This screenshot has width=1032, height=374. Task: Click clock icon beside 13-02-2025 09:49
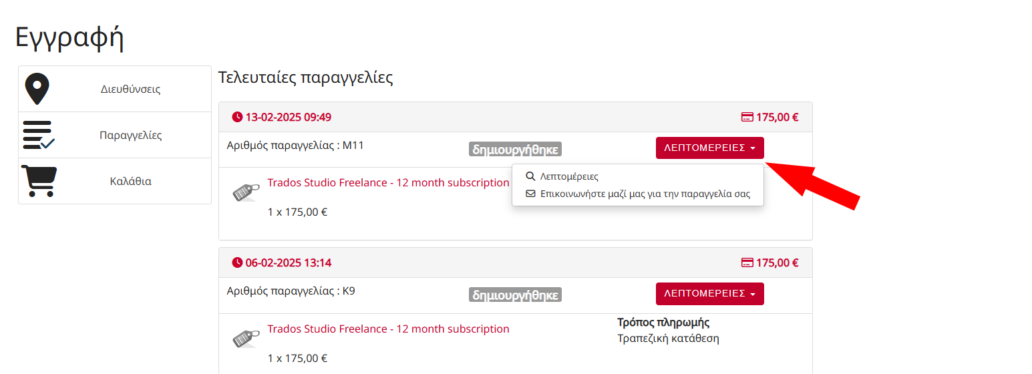(237, 118)
